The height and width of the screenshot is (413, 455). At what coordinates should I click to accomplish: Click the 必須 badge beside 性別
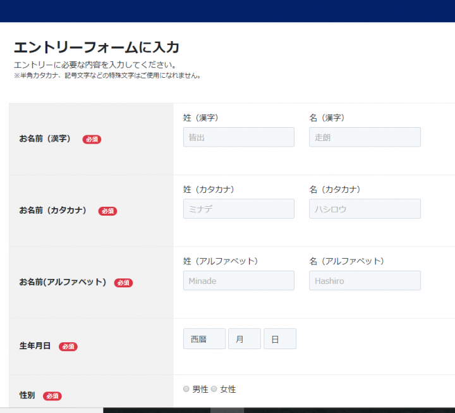click(52, 396)
